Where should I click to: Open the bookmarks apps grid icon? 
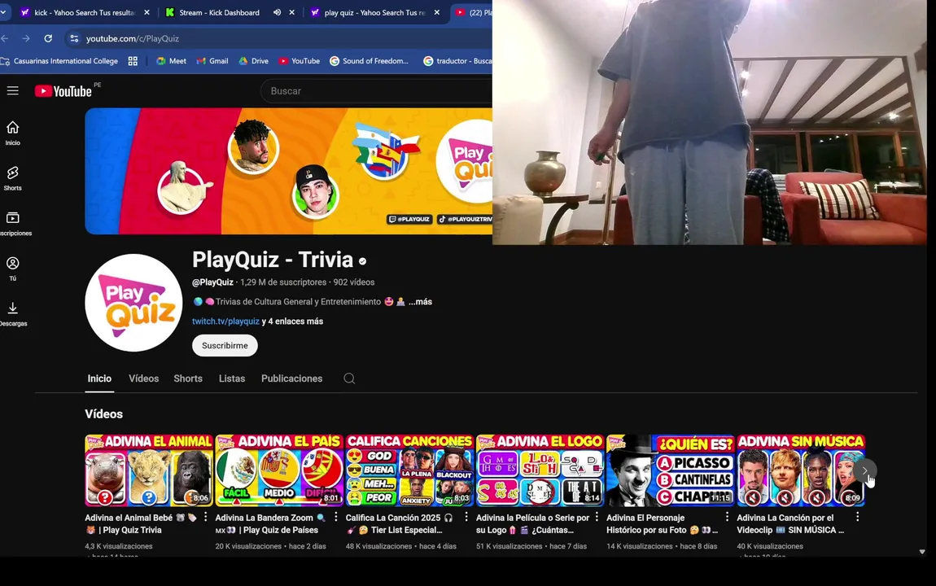[x=133, y=61]
